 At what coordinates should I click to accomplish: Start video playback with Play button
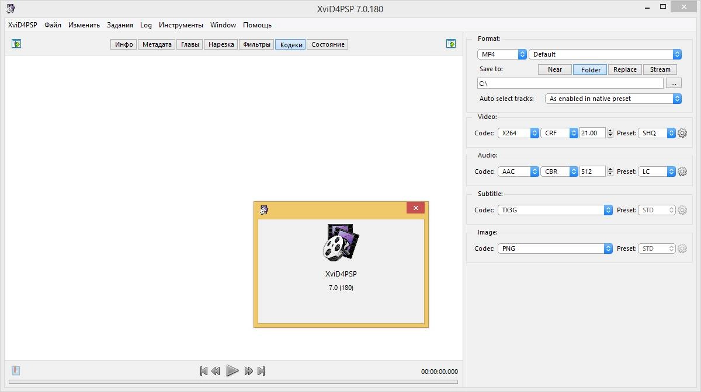click(232, 370)
